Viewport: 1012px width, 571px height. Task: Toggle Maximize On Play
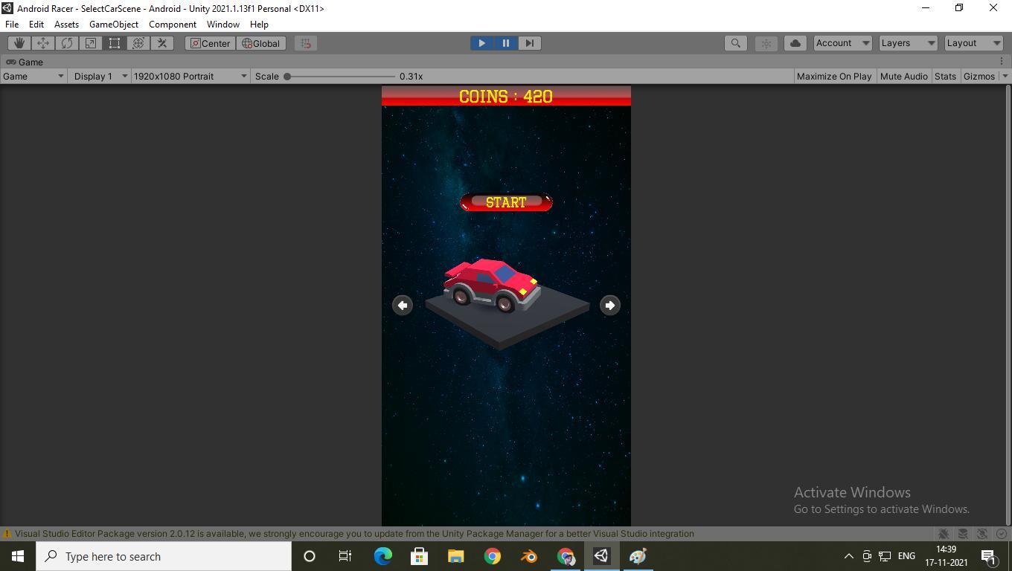(833, 77)
